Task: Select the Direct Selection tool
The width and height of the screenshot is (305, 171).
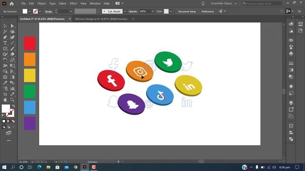Action: (12, 26)
